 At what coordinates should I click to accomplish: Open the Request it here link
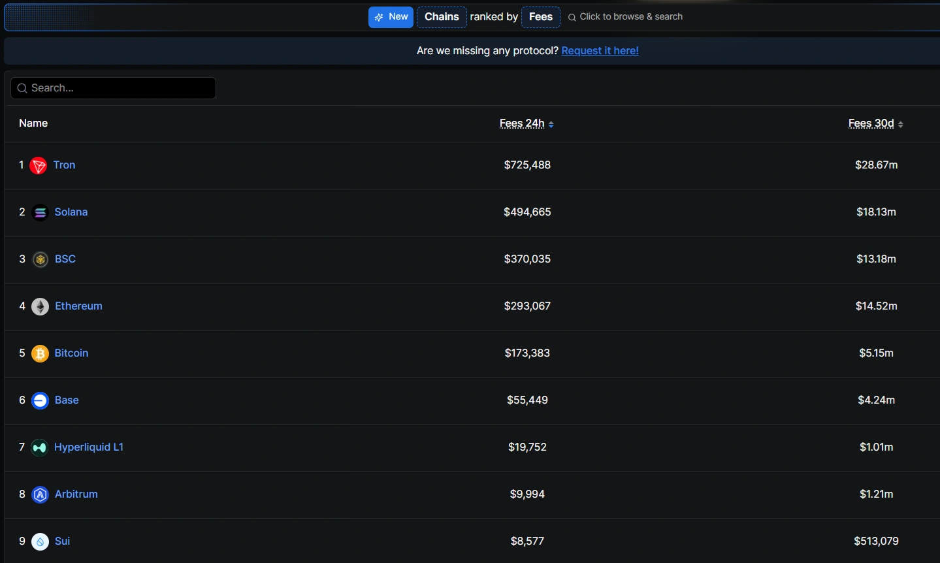pos(600,51)
